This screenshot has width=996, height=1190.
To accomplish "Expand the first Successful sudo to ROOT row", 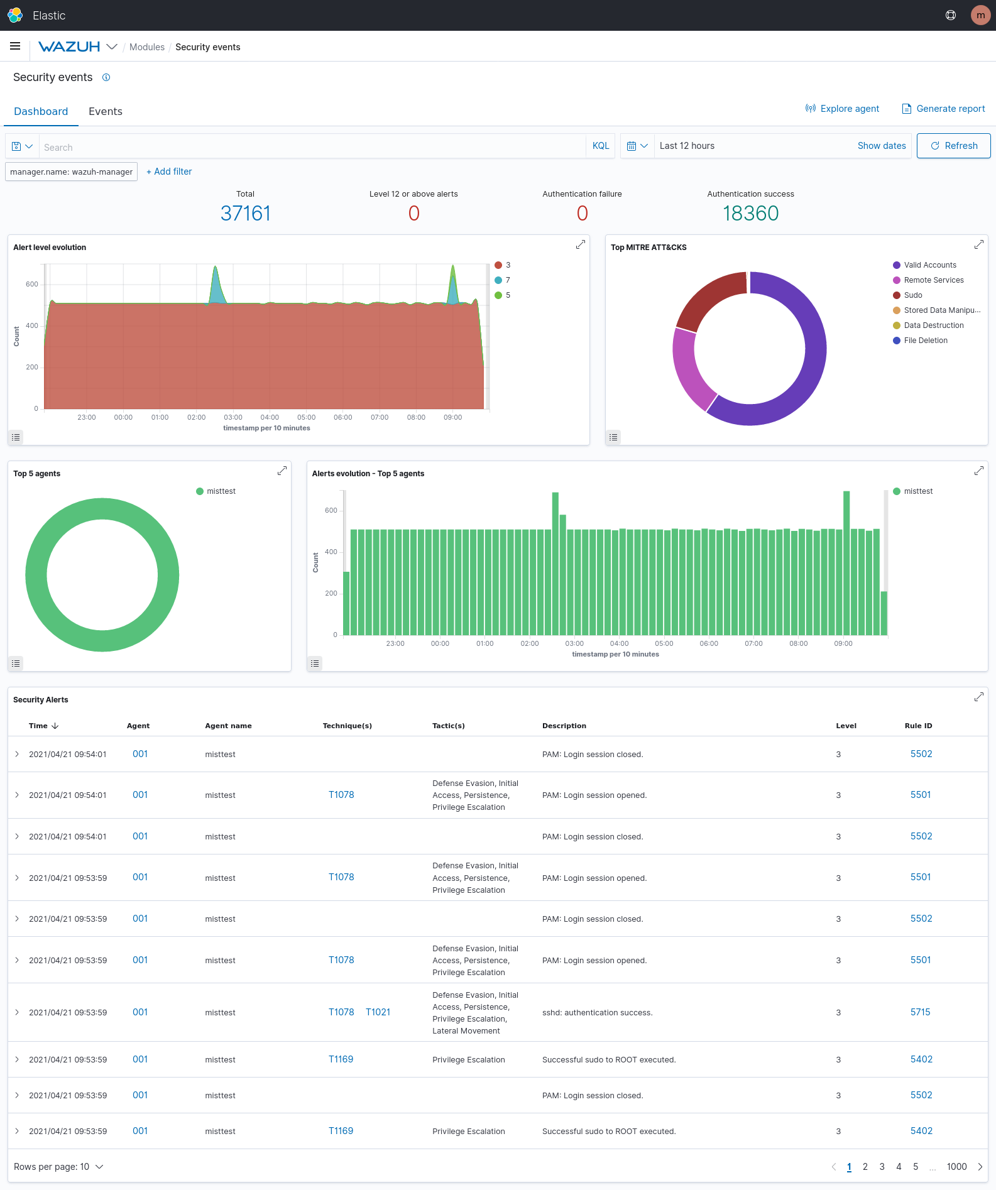I will (x=17, y=1059).
